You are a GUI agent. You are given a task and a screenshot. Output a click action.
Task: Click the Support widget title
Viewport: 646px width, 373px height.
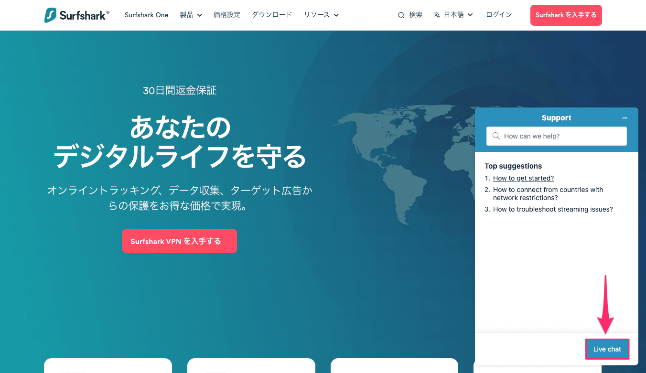pyautogui.click(x=556, y=118)
